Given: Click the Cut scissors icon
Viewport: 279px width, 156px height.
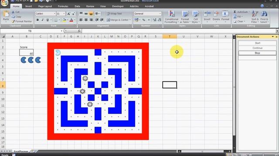Looking at the screenshot, I should tap(13, 12).
